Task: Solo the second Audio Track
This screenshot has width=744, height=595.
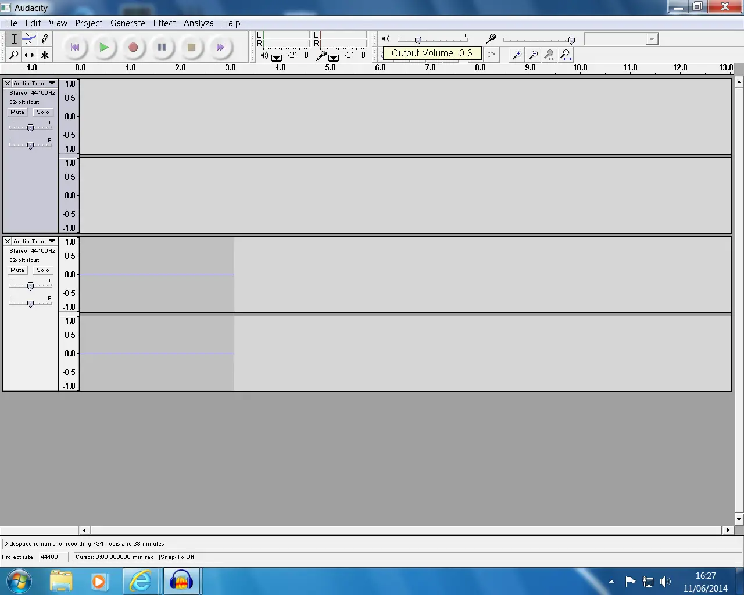Action: click(x=43, y=270)
